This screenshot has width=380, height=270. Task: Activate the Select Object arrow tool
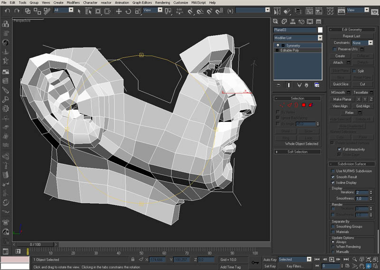tap(79, 10)
